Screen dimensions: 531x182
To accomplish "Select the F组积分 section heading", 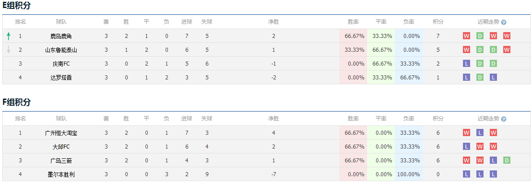I will coord(16,102).
